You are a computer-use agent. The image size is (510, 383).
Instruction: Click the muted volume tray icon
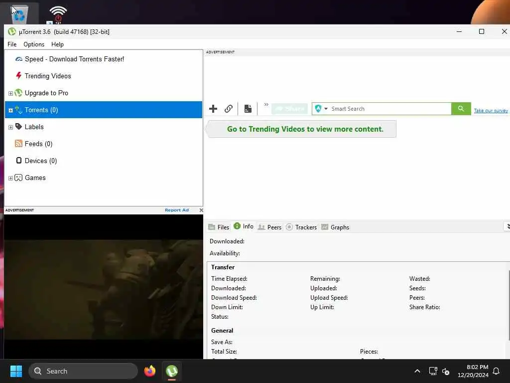point(446,371)
